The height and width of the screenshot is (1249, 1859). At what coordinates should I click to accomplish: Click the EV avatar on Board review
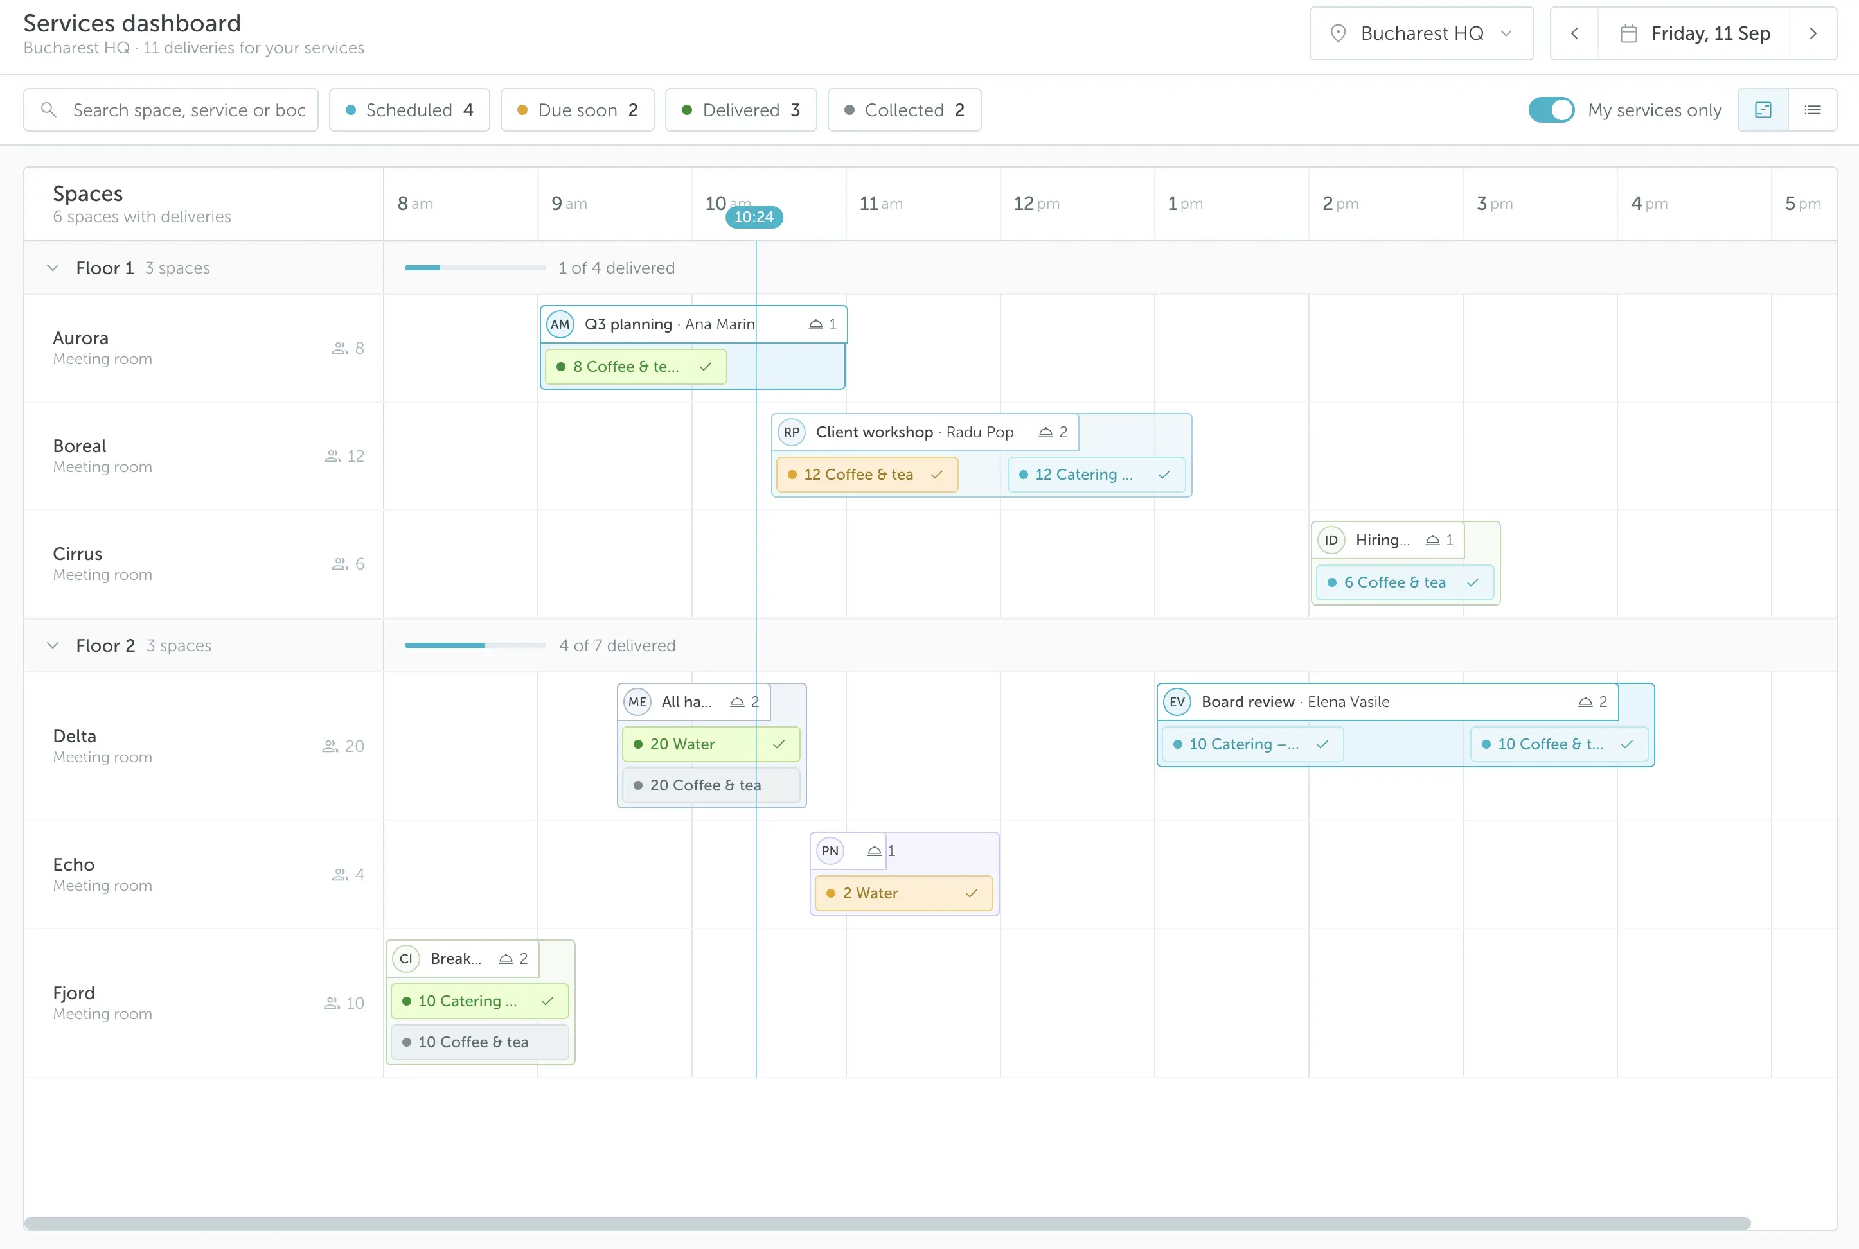[1177, 702]
